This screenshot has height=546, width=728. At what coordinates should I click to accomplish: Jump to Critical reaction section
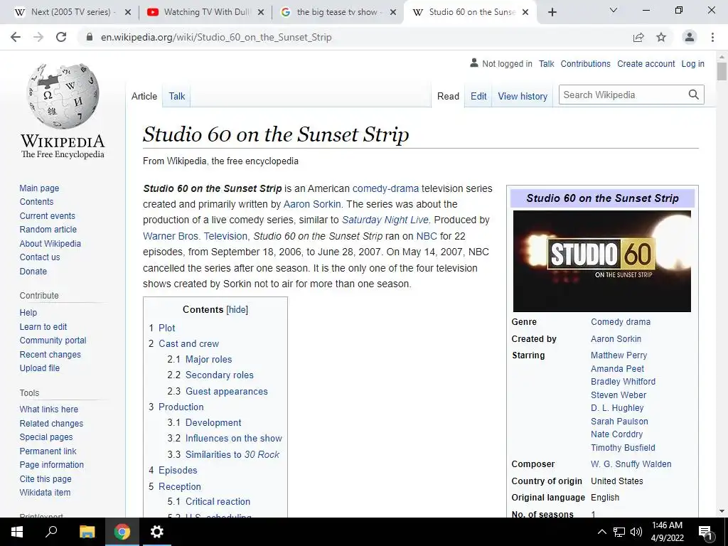pyautogui.click(x=218, y=501)
